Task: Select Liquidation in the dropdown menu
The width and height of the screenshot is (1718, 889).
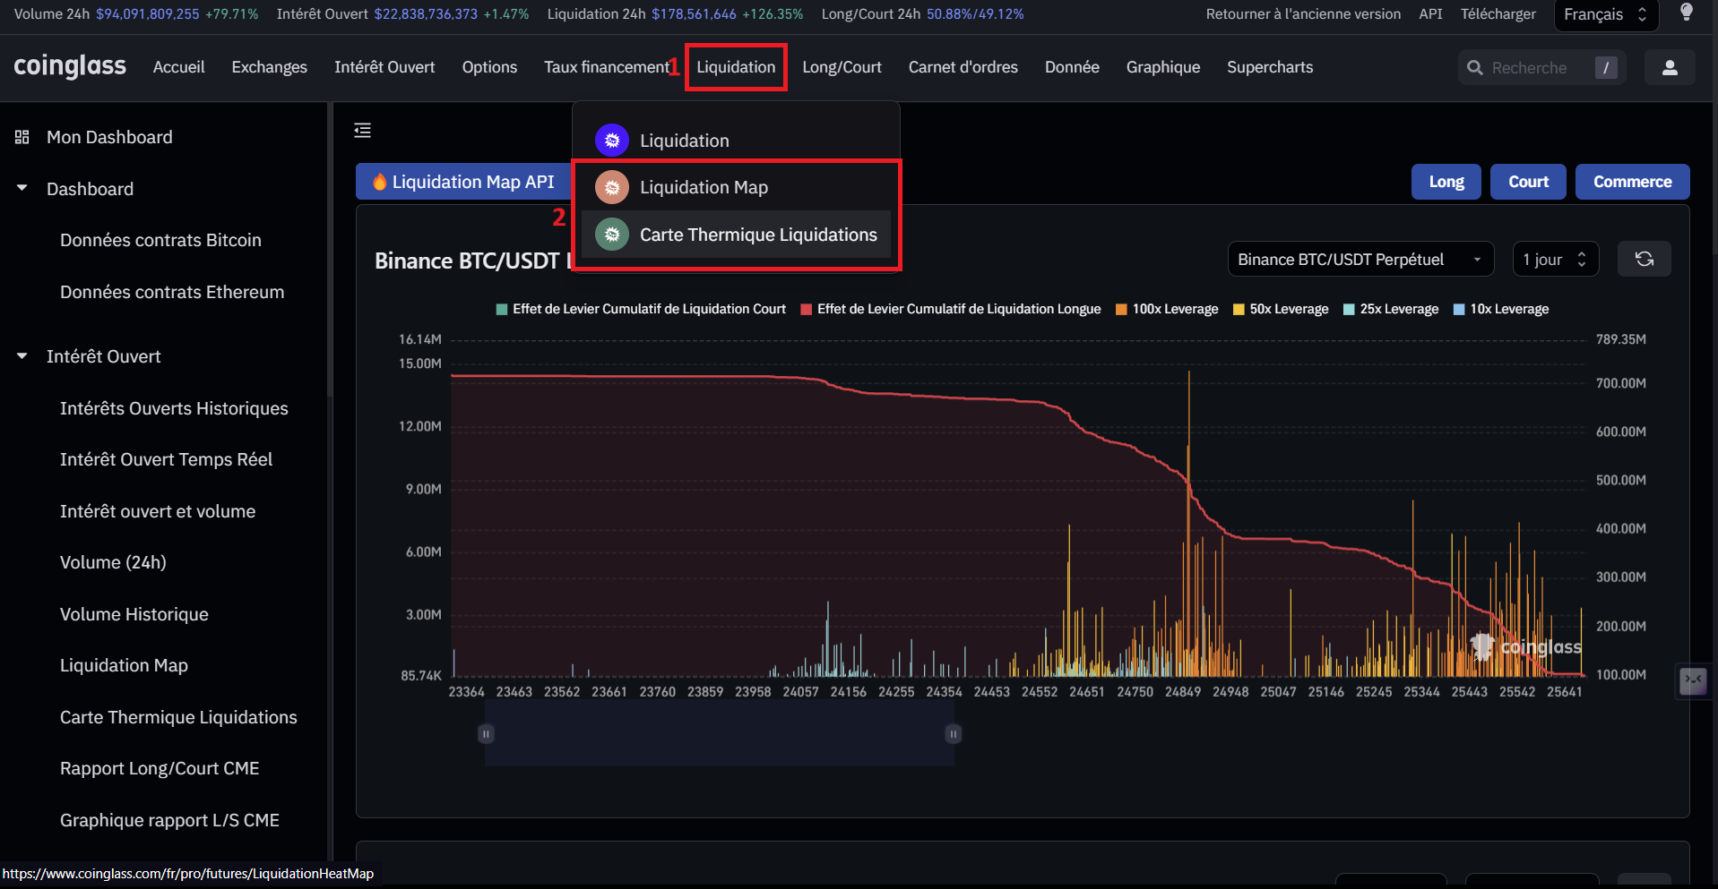Action: [736, 141]
